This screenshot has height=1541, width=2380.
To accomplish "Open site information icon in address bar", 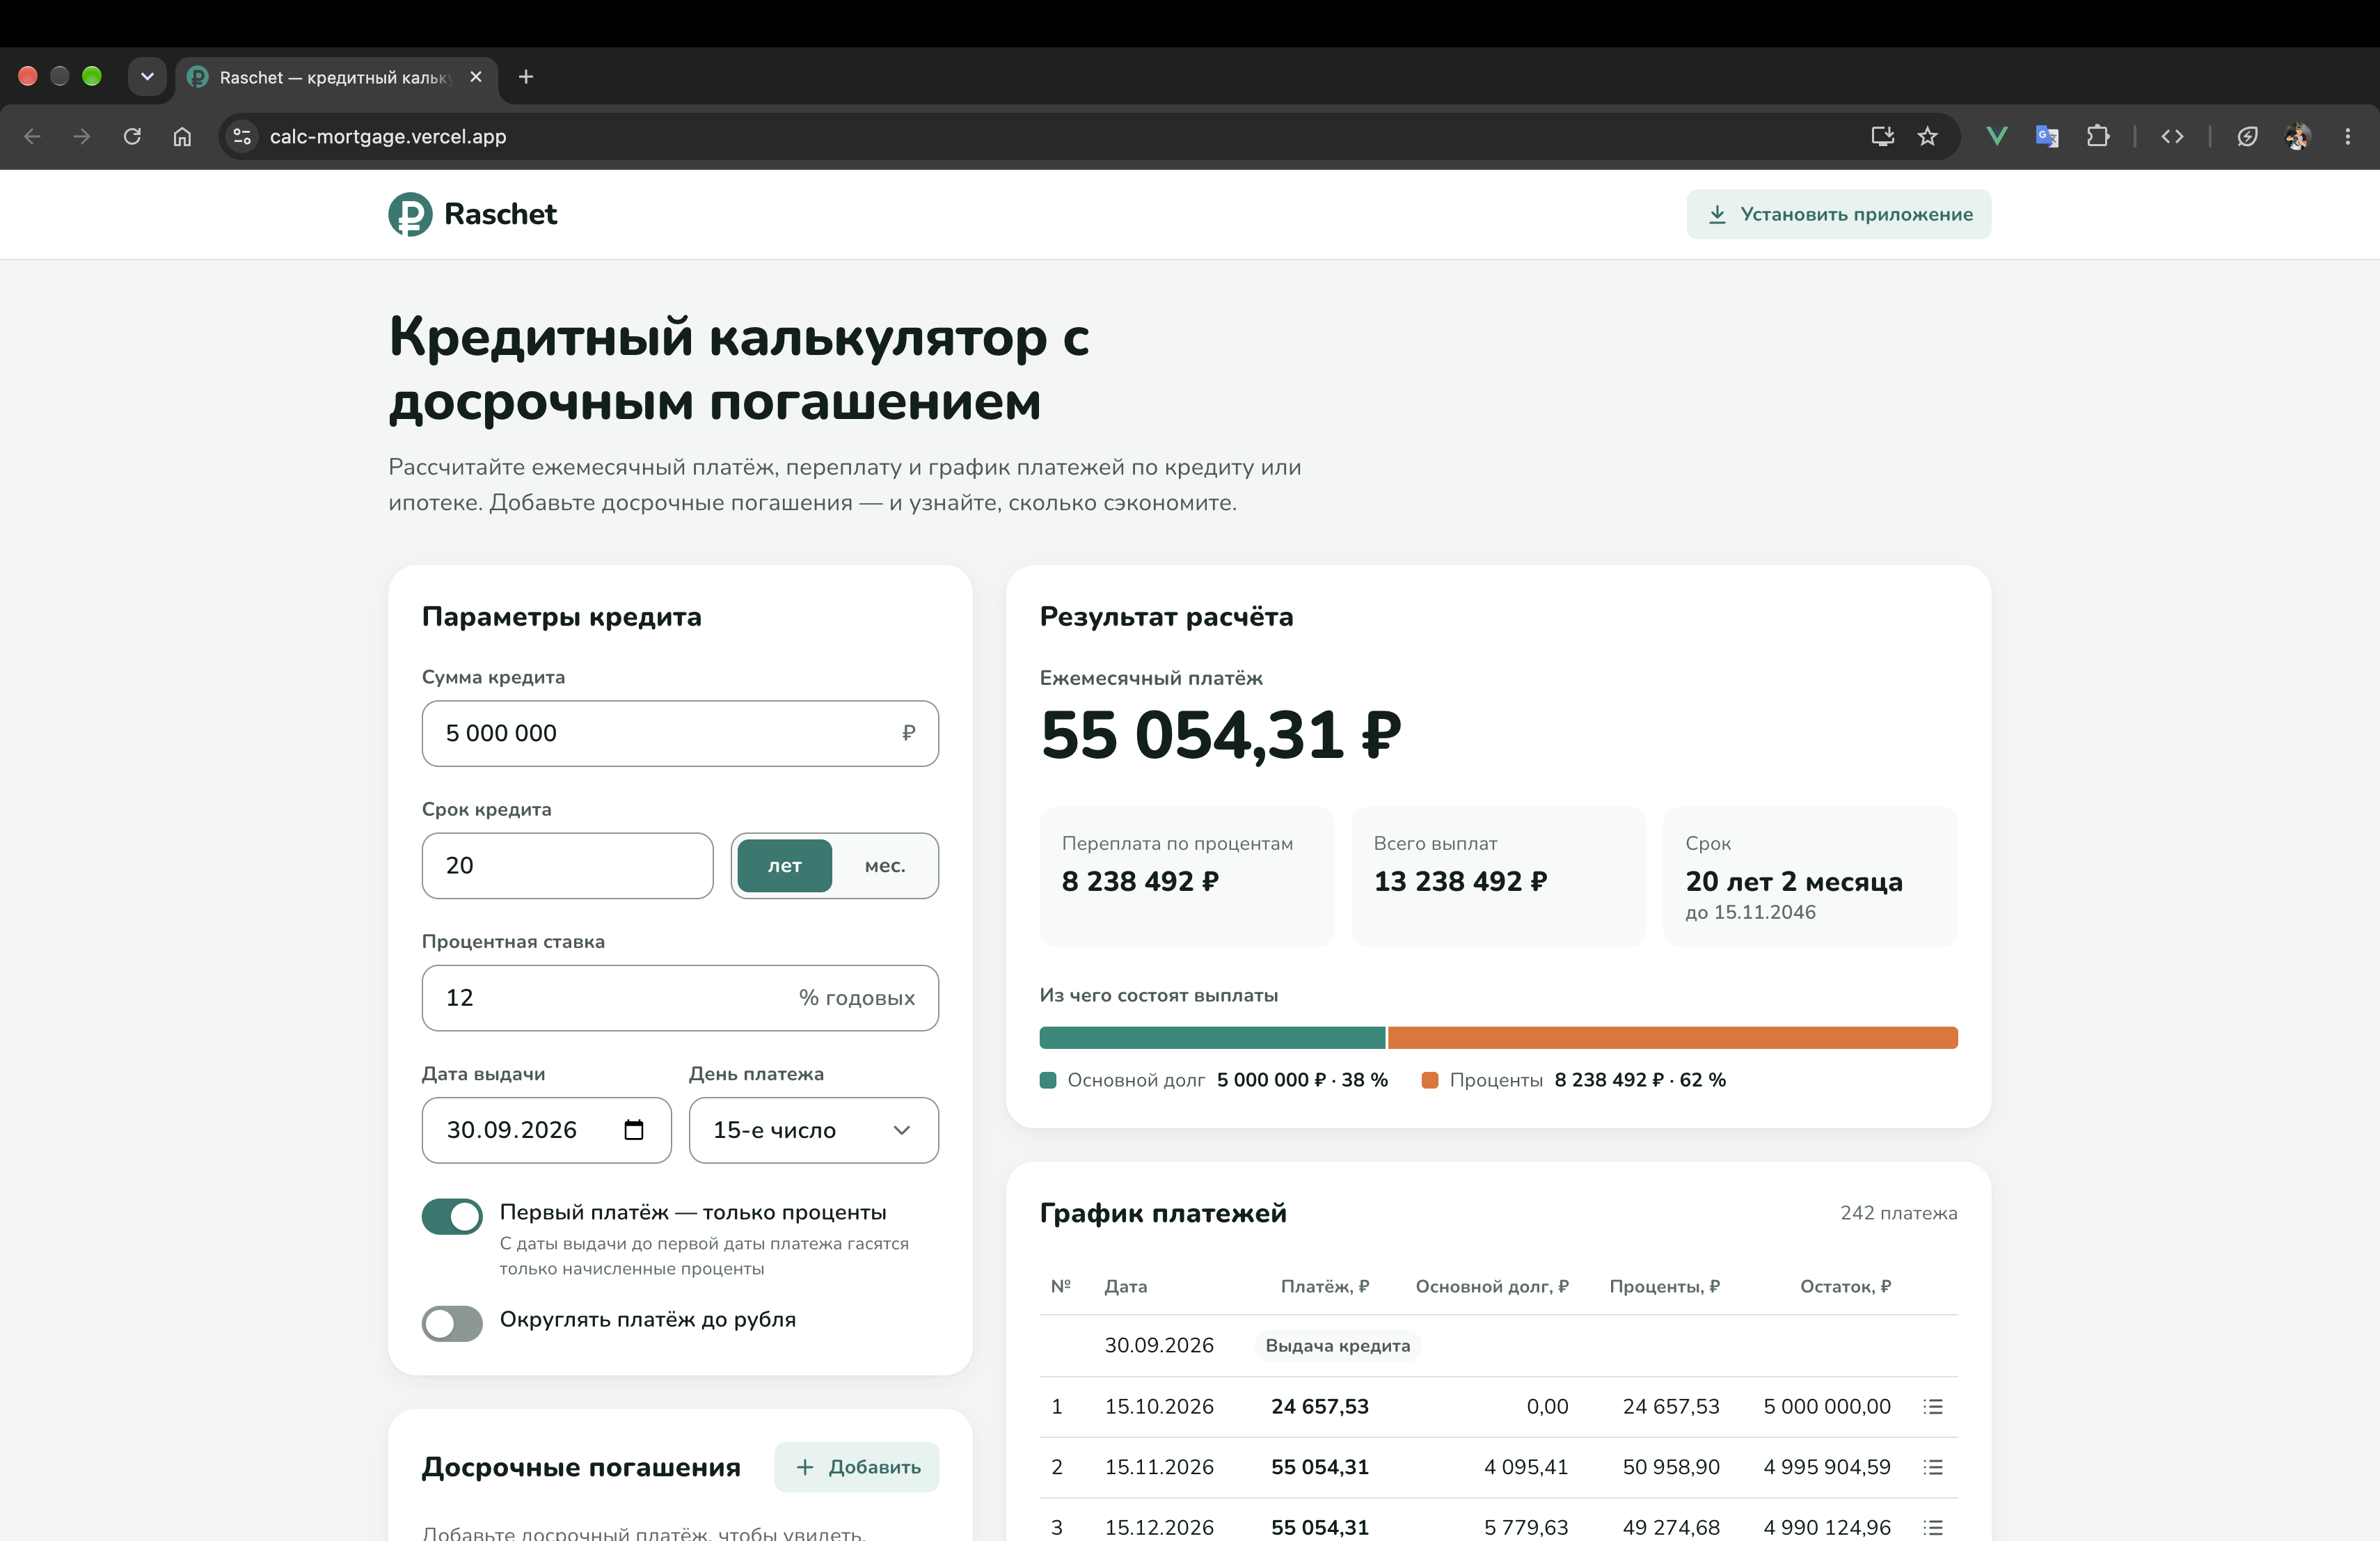I will [x=242, y=136].
